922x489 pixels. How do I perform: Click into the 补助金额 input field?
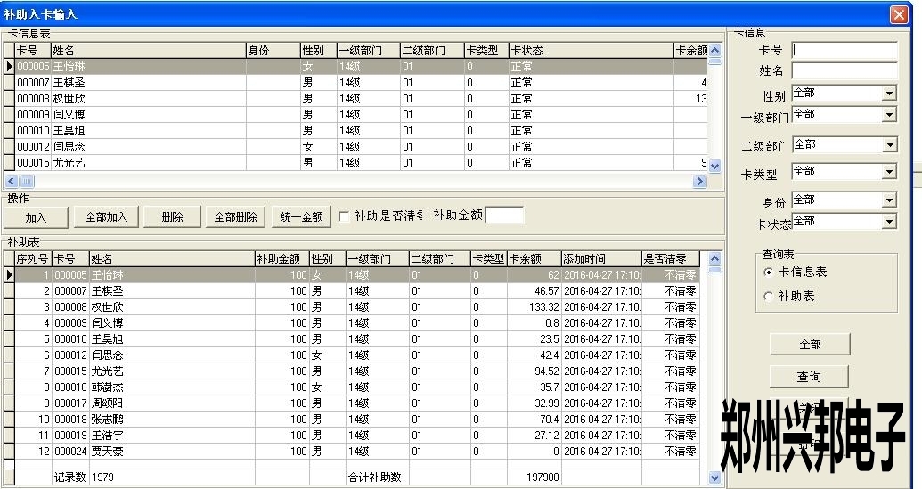tap(504, 216)
